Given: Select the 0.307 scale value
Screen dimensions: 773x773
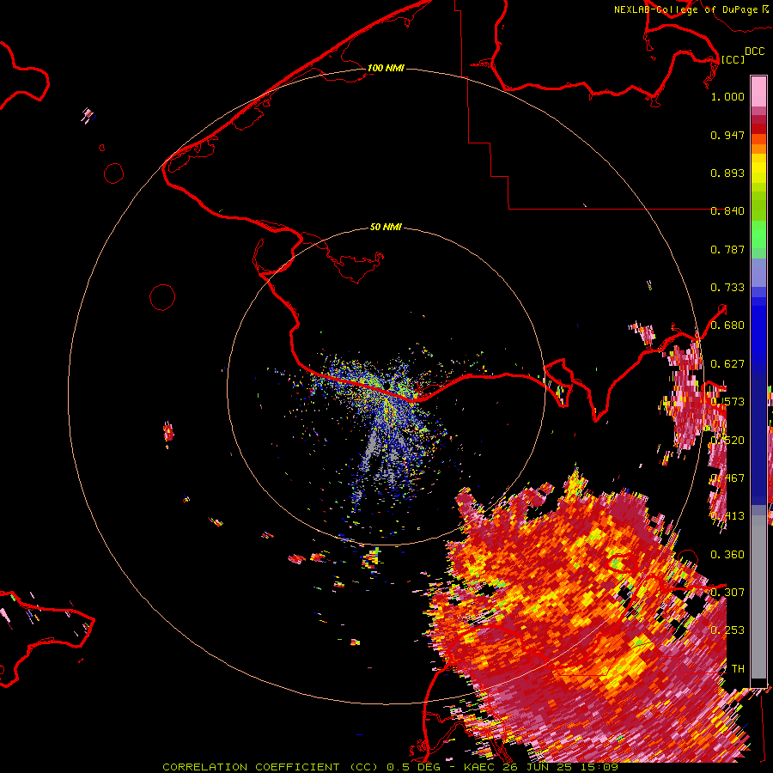Looking at the screenshot, I should (727, 592).
